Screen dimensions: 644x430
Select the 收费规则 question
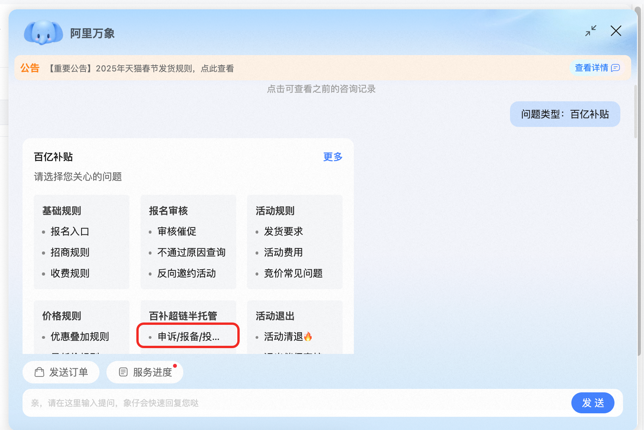pyautogui.click(x=70, y=274)
